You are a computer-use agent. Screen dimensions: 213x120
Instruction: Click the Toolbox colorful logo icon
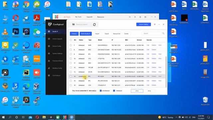point(57,17)
